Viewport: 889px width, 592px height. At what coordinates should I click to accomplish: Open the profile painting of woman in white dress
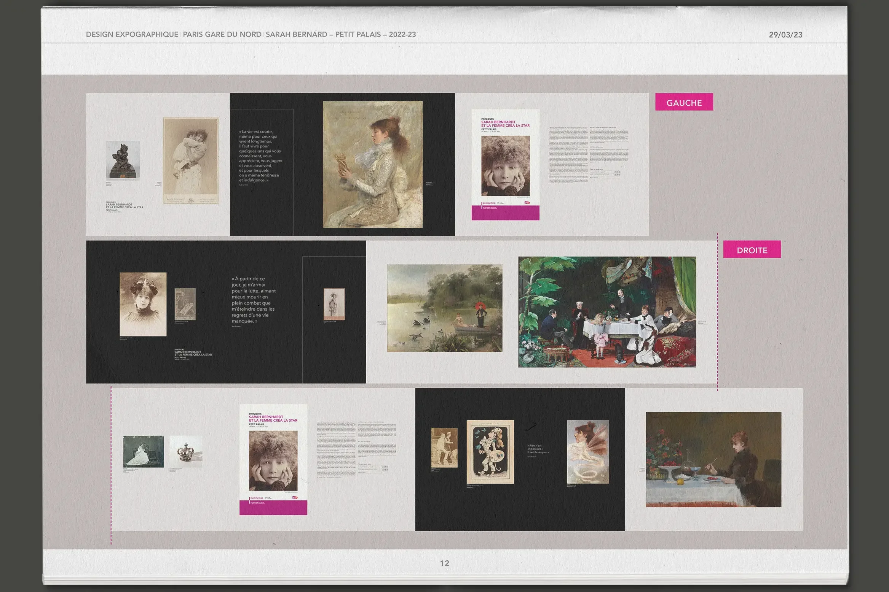pyautogui.click(x=373, y=164)
